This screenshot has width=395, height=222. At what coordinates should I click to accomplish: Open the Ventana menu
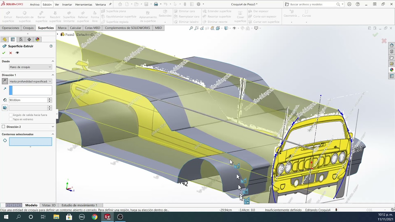point(101,5)
